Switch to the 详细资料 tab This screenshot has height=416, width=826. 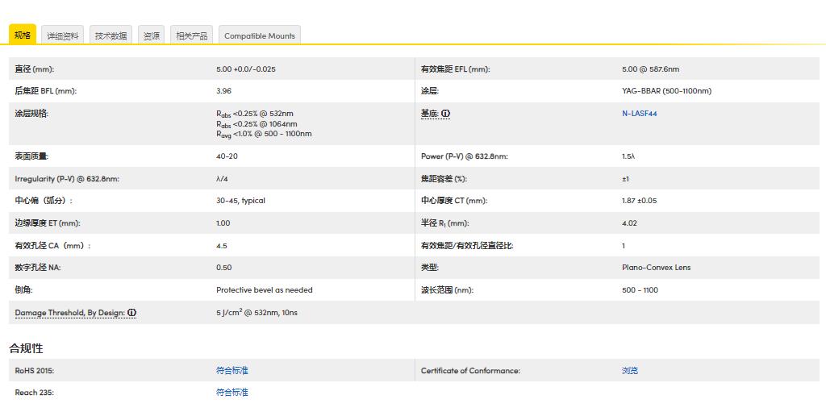63,35
